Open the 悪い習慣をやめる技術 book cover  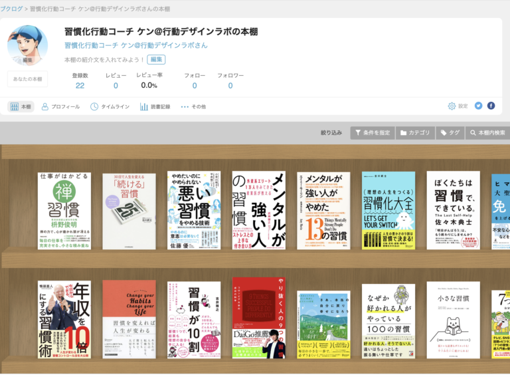(x=194, y=210)
